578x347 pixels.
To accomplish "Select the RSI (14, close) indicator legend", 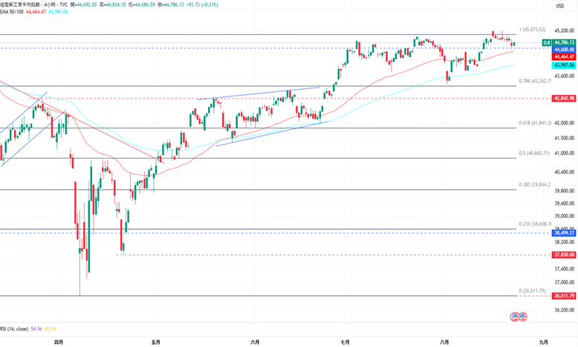I will click(x=14, y=328).
